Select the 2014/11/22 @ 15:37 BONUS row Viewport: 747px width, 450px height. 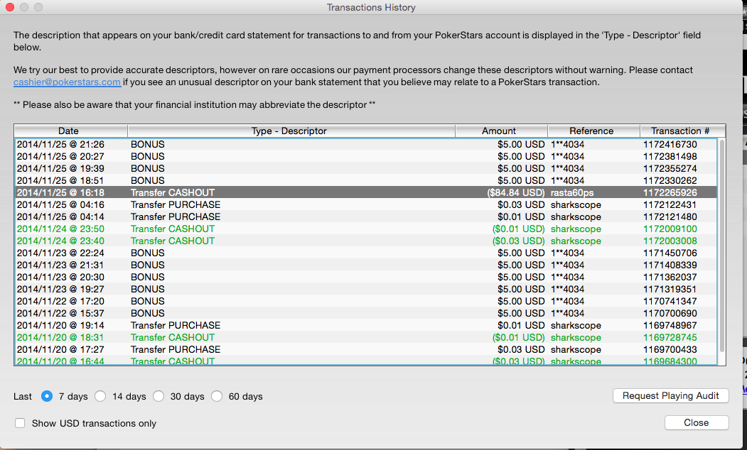tap(366, 313)
